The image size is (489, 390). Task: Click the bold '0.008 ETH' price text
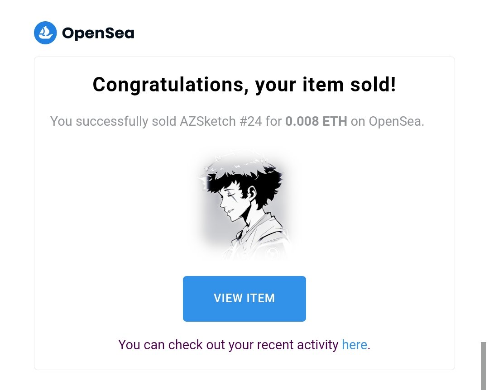(316, 121)
